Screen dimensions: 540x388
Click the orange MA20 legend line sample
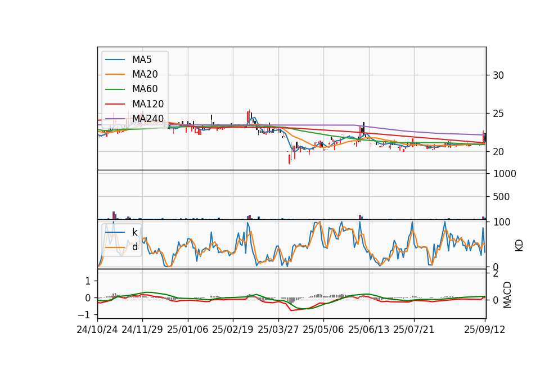(115, 75)
